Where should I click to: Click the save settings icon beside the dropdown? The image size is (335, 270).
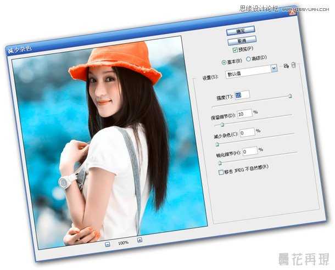click(x=285, y=66)
